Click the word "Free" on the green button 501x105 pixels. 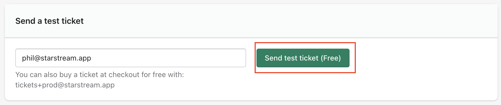point(331,58)
